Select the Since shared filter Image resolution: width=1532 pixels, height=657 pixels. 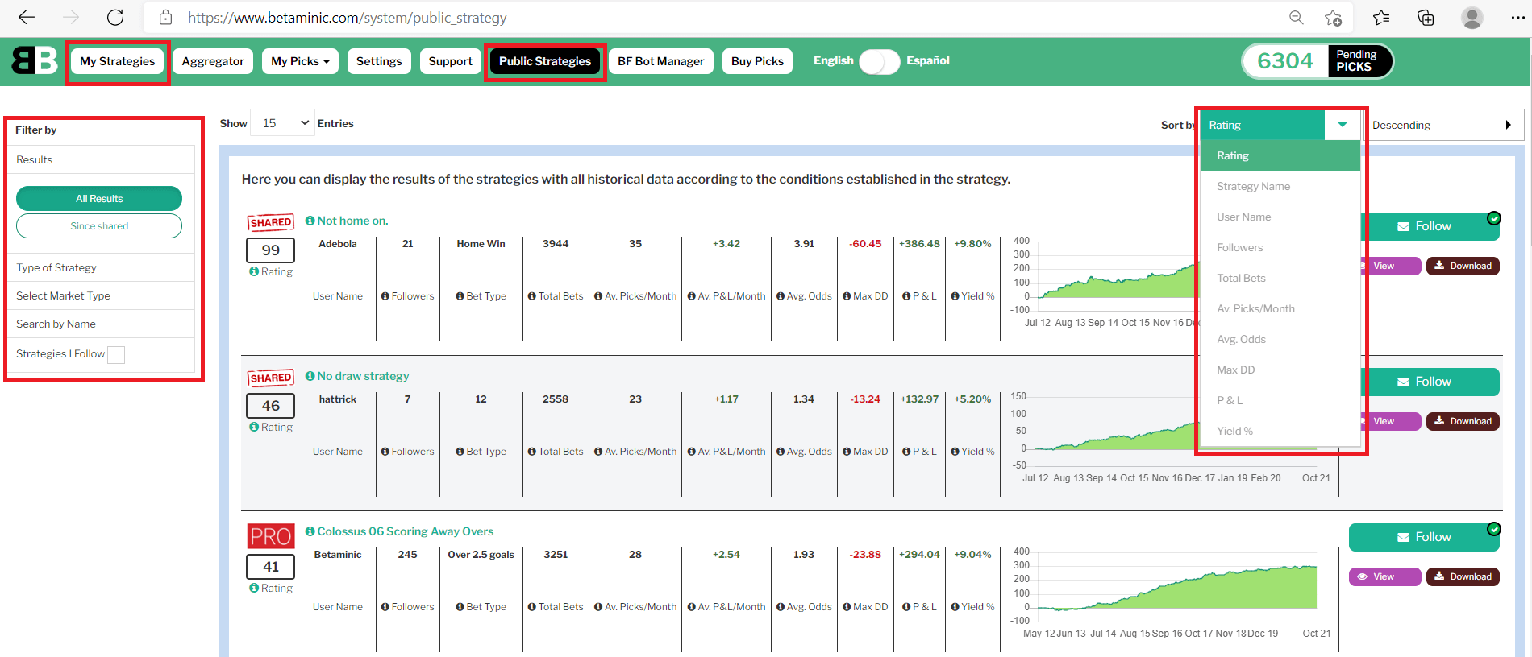(99, 226)
